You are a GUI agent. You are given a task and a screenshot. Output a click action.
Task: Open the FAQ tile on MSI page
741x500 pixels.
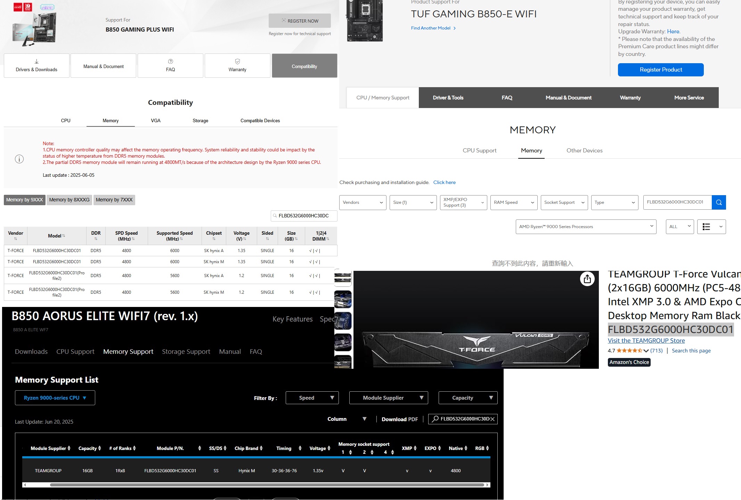click(170, 66)
